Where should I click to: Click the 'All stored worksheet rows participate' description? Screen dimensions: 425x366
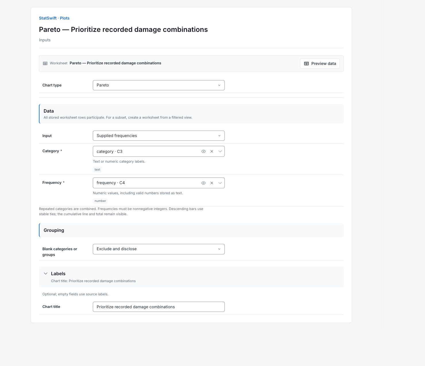tap(118, 117)
